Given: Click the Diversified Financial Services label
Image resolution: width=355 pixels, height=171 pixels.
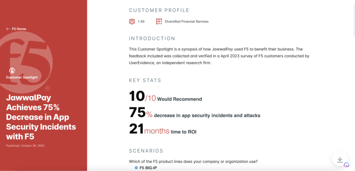Looking at the screenshot, I should (187, 22).
